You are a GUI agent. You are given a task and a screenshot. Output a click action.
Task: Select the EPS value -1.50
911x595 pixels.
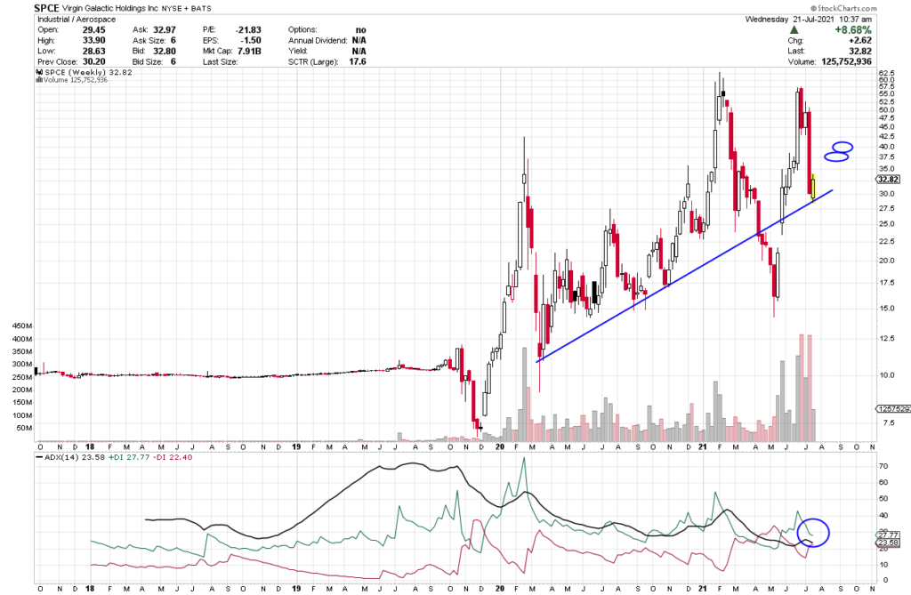coord(251,40)
